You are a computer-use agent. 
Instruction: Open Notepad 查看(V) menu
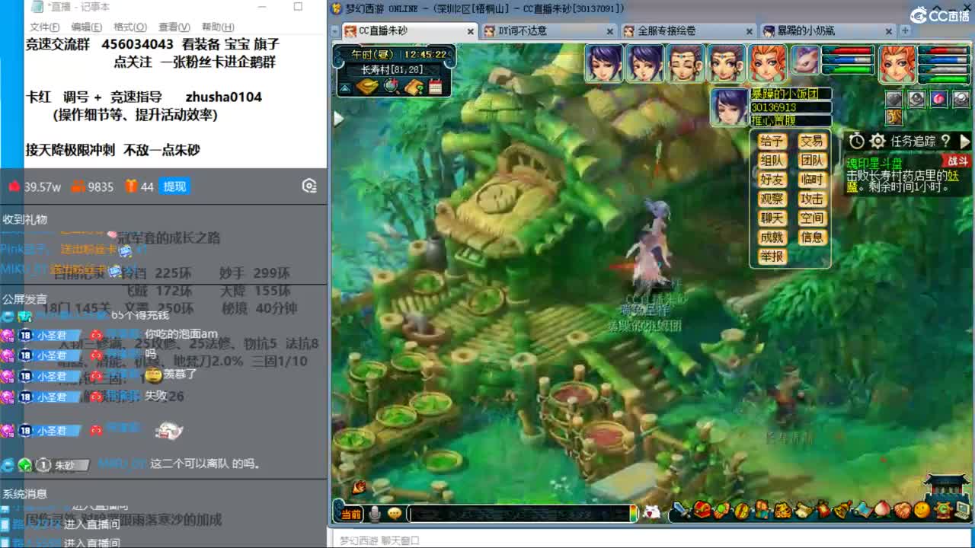[174, 27]
